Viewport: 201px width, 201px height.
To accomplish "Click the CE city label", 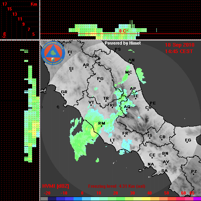I will pyautogui.click(x=152, y=155).
